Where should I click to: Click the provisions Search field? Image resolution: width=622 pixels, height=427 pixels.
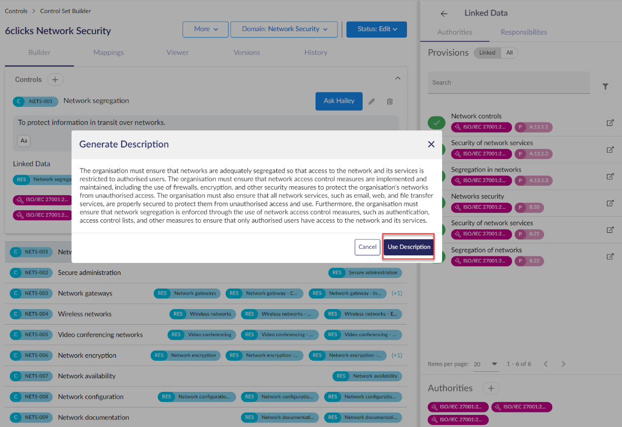[x=508, y=82]
